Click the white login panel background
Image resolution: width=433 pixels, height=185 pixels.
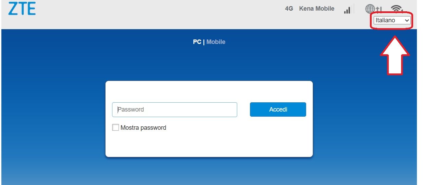(209, 144)
